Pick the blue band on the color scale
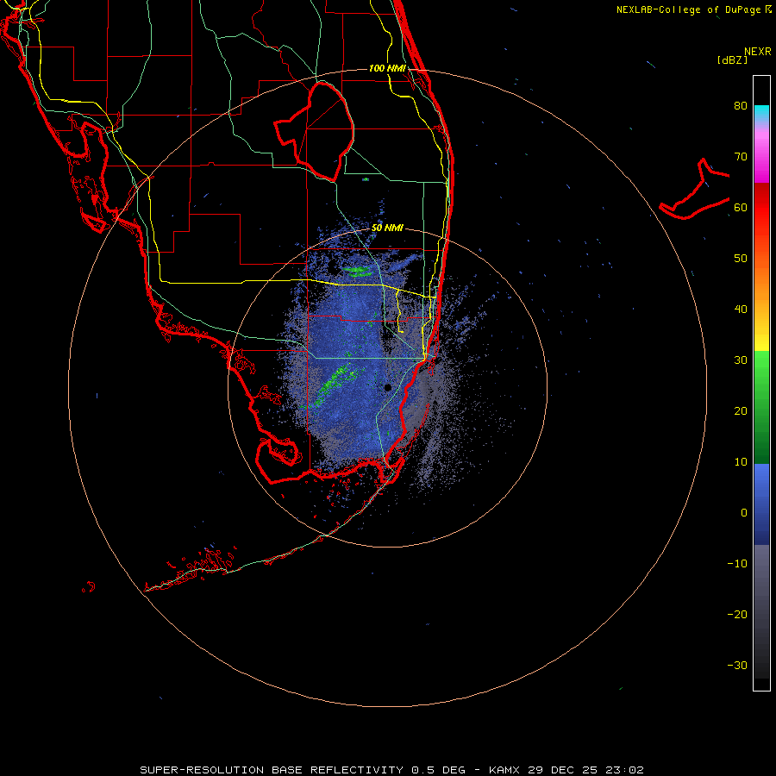 (761, 504)
